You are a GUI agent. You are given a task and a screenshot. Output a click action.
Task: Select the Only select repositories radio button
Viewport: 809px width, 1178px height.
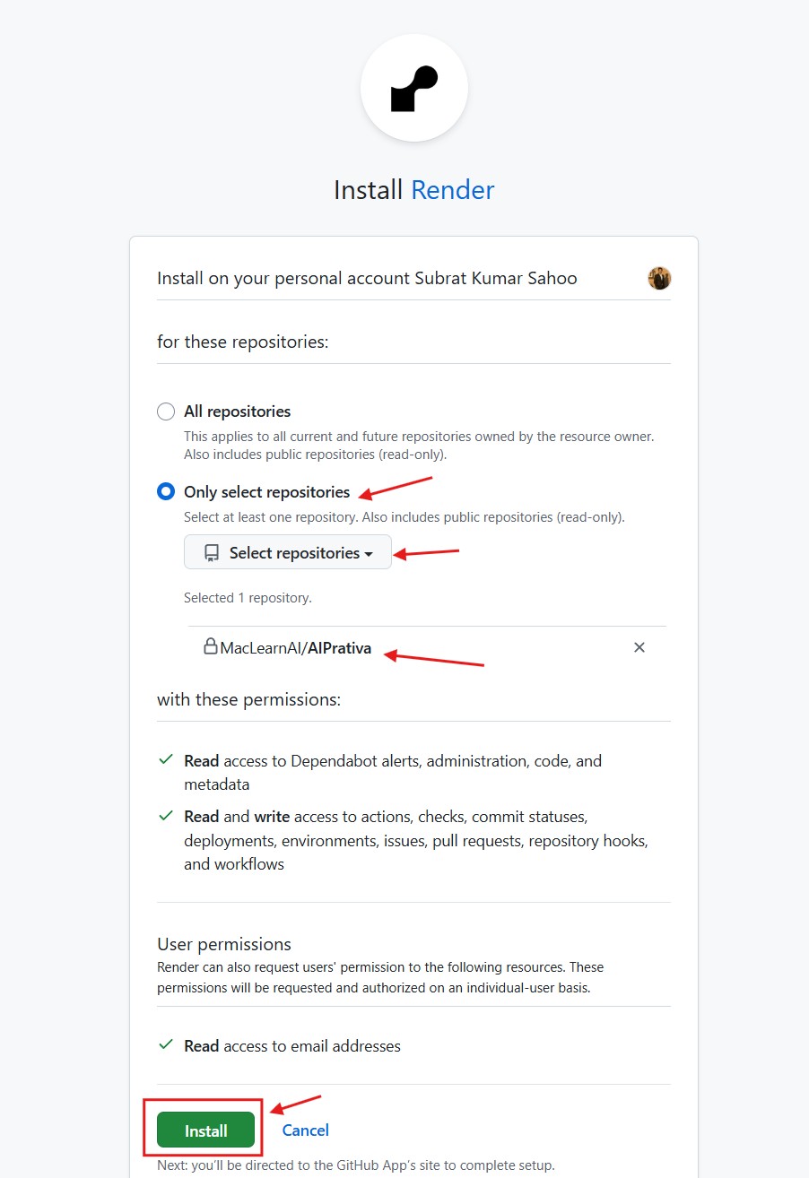coord(166,492)
